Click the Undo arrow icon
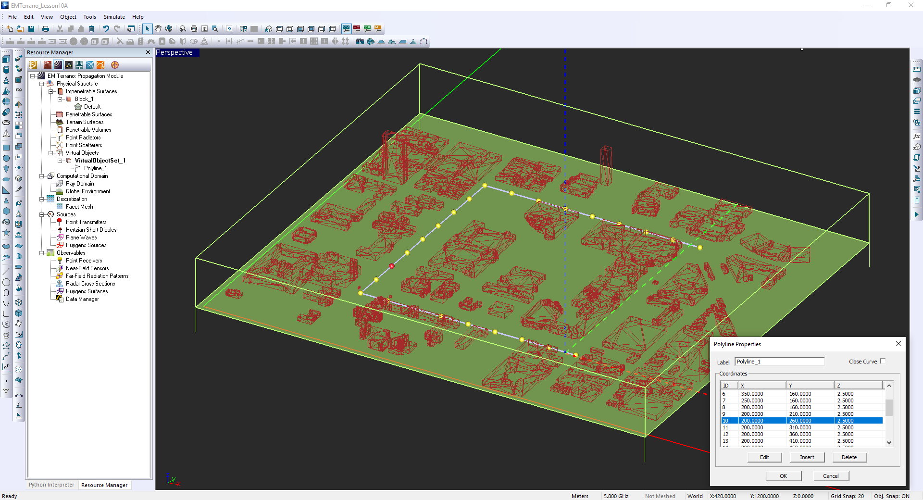The width and height of the screenshot is (923, 500). coord(106,29)
